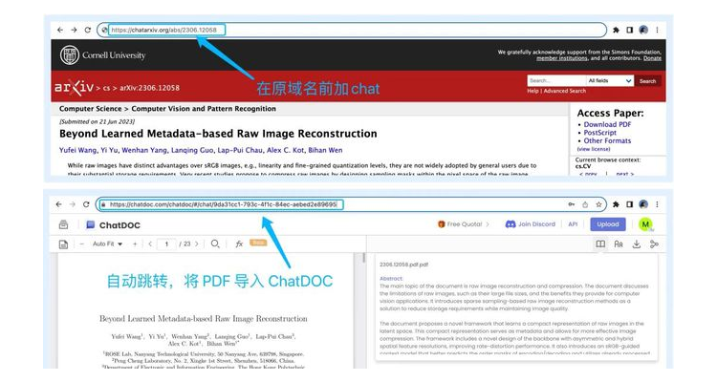Click the ChatDOC Upload button

pos(608,224)
